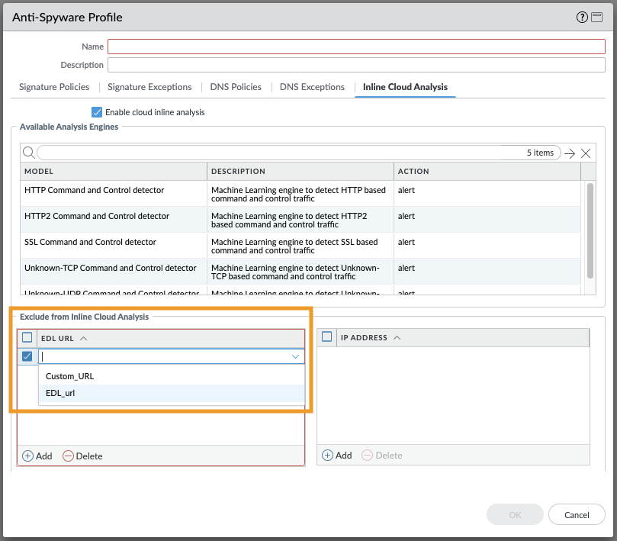Toggle the EDL URL header select-all checkbox

coord(27,337)
